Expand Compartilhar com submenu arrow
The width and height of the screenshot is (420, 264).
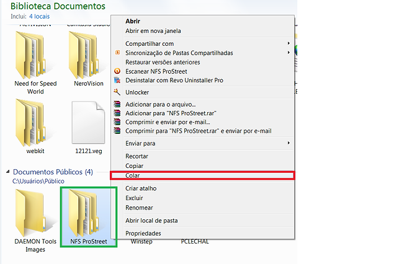(288, 43)
